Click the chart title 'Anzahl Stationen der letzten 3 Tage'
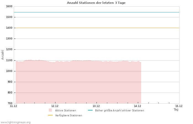193x124 pixels. (x=96, y=3)
